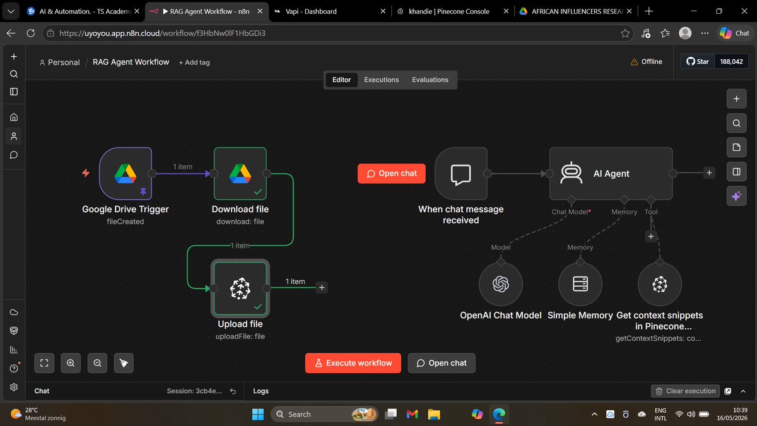This screenshot has width=757, height=426.
Task: Zoom out on the workflow canvas
Action: pyautogui.click(x=97, y=363)
